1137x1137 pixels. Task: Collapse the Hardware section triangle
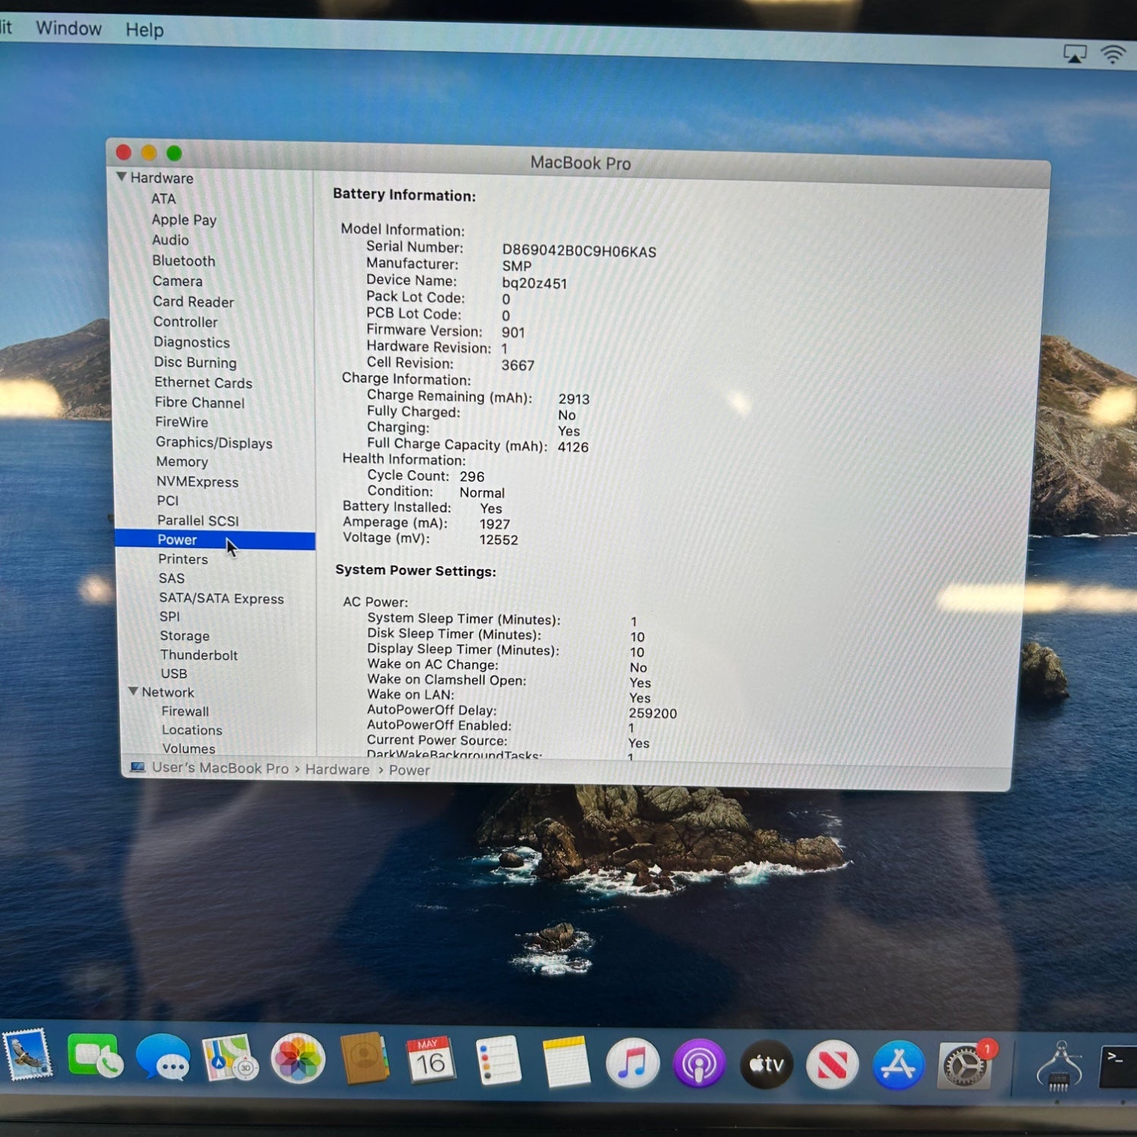pos(121,177)
